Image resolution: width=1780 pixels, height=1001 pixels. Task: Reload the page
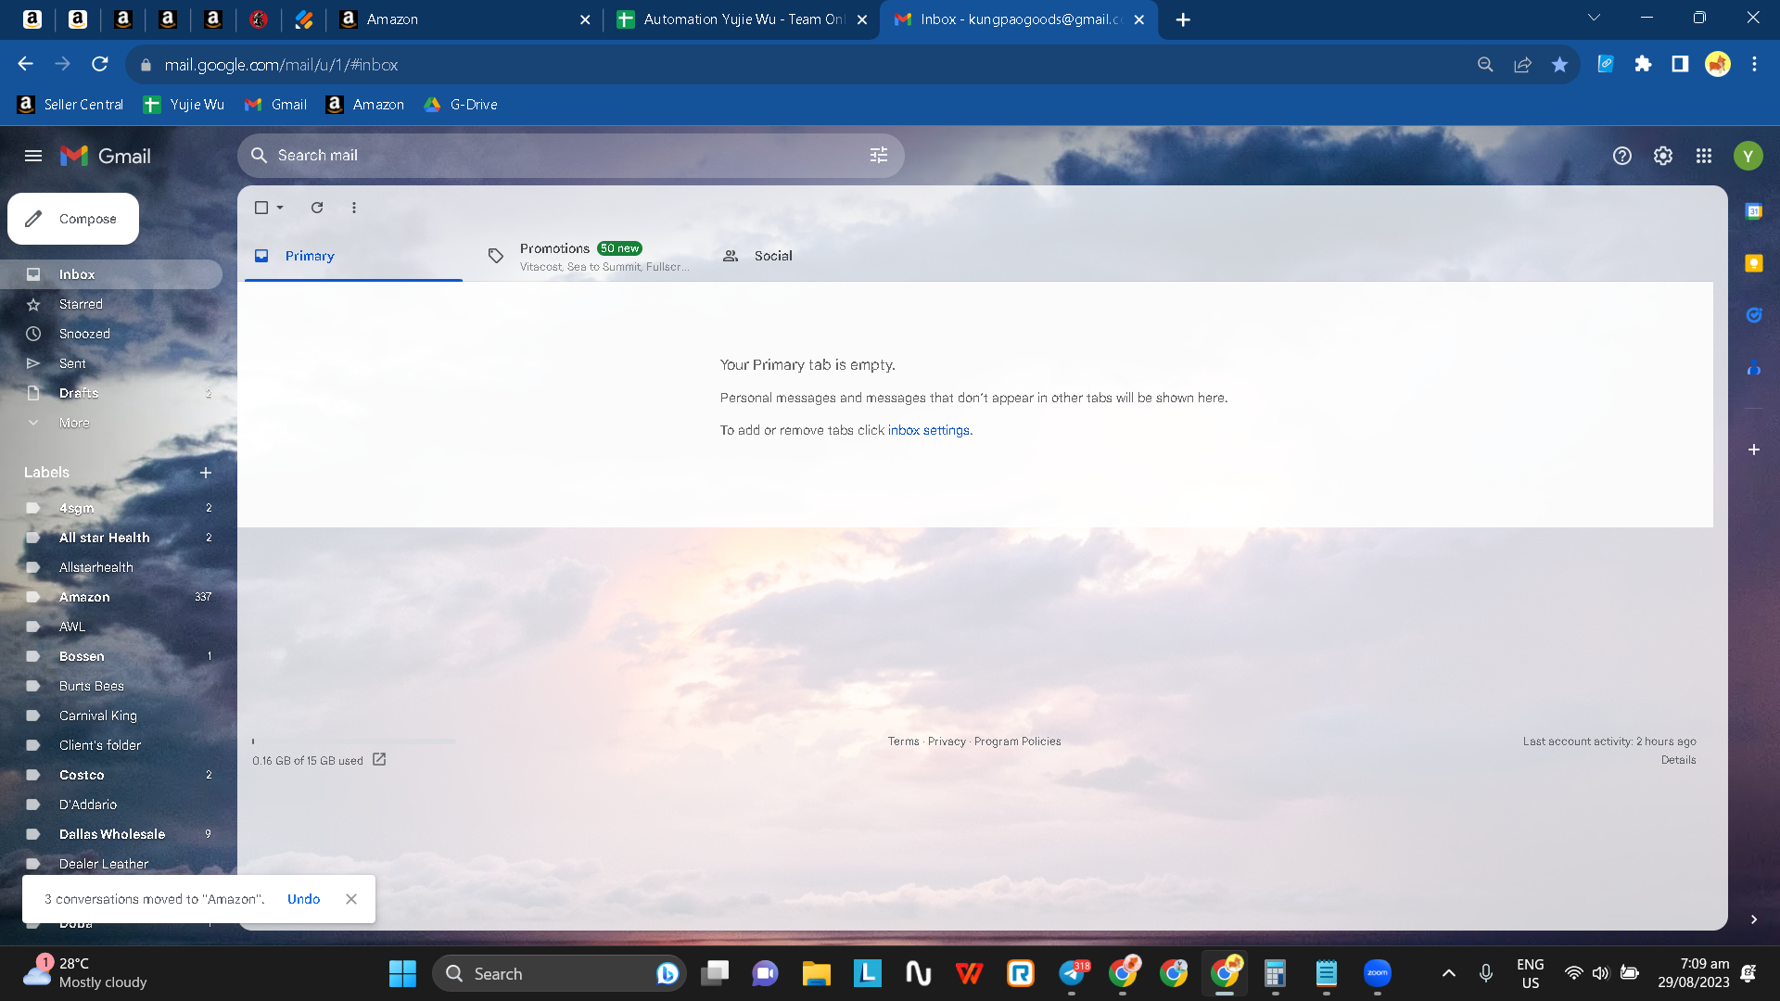(100, 64)
